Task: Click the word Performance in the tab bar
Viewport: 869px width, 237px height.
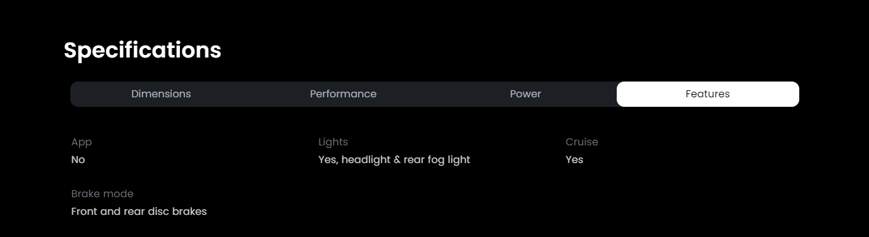Action: click(343, 94)
